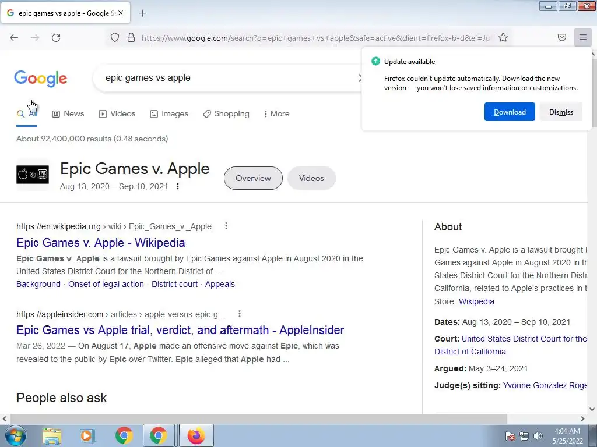Click the scroll down arrow
Viewport: 597px width, 447px height.
[592, 409]
